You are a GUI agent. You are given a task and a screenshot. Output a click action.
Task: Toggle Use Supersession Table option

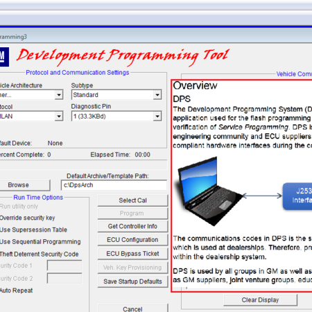tap(33, 229)
